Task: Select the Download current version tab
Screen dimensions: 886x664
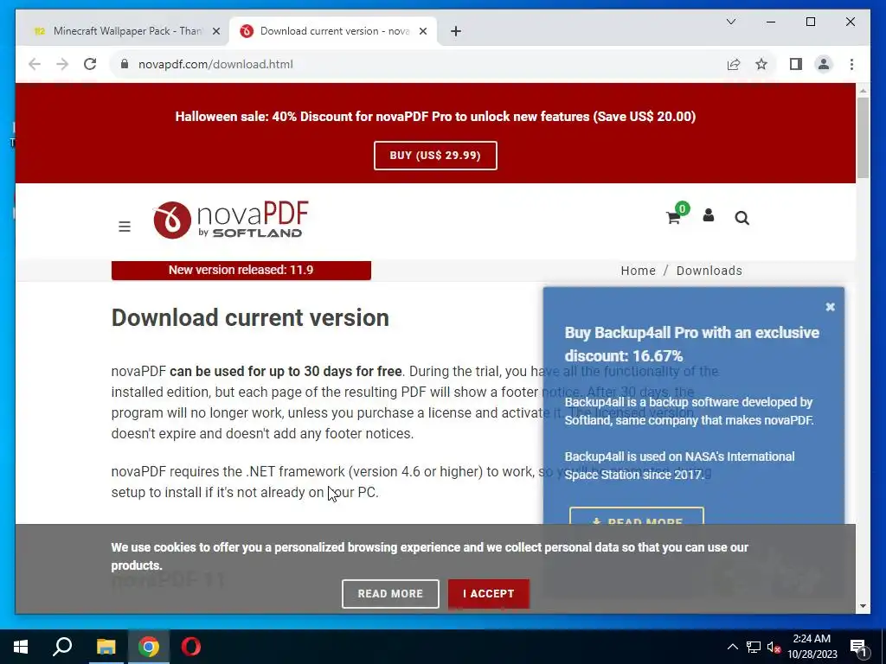Action: point(333,32)
